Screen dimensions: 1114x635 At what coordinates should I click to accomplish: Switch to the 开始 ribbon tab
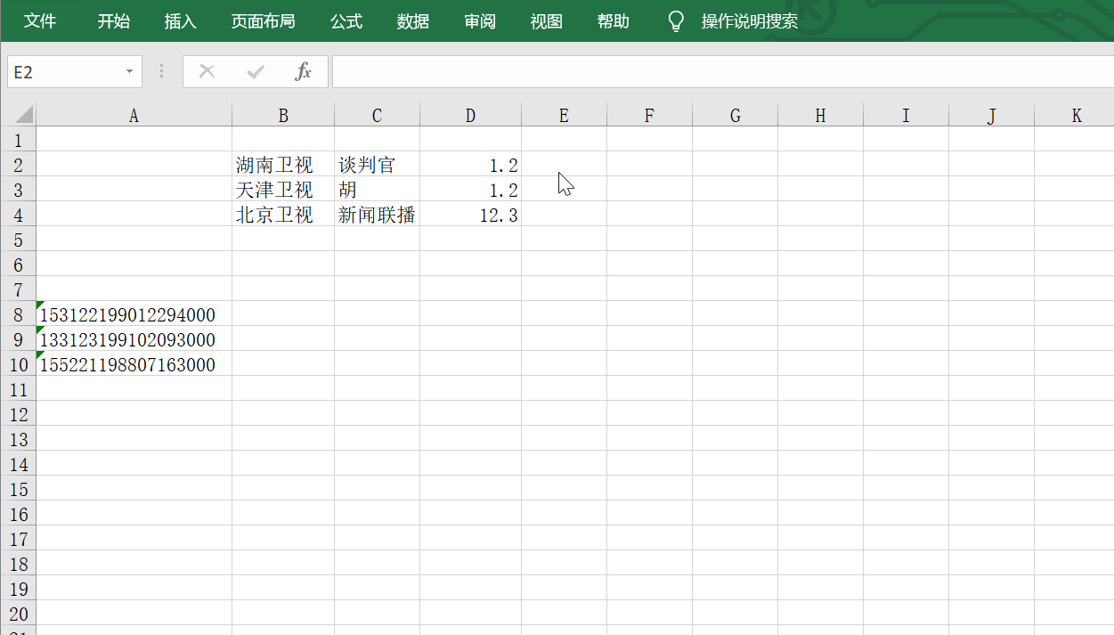point(114,21)
